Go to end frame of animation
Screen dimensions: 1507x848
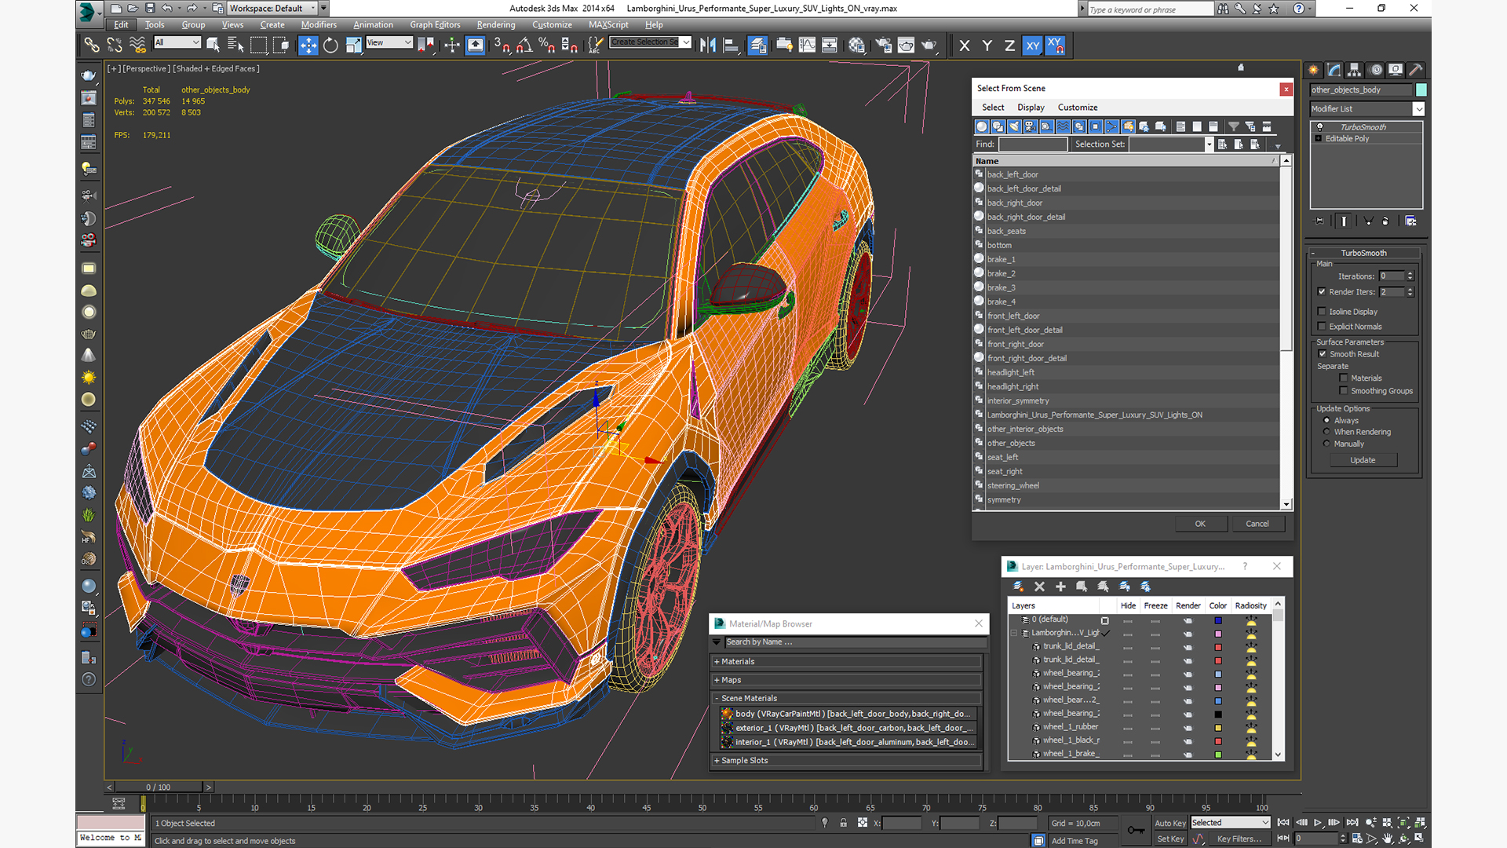pos(1352,823)
